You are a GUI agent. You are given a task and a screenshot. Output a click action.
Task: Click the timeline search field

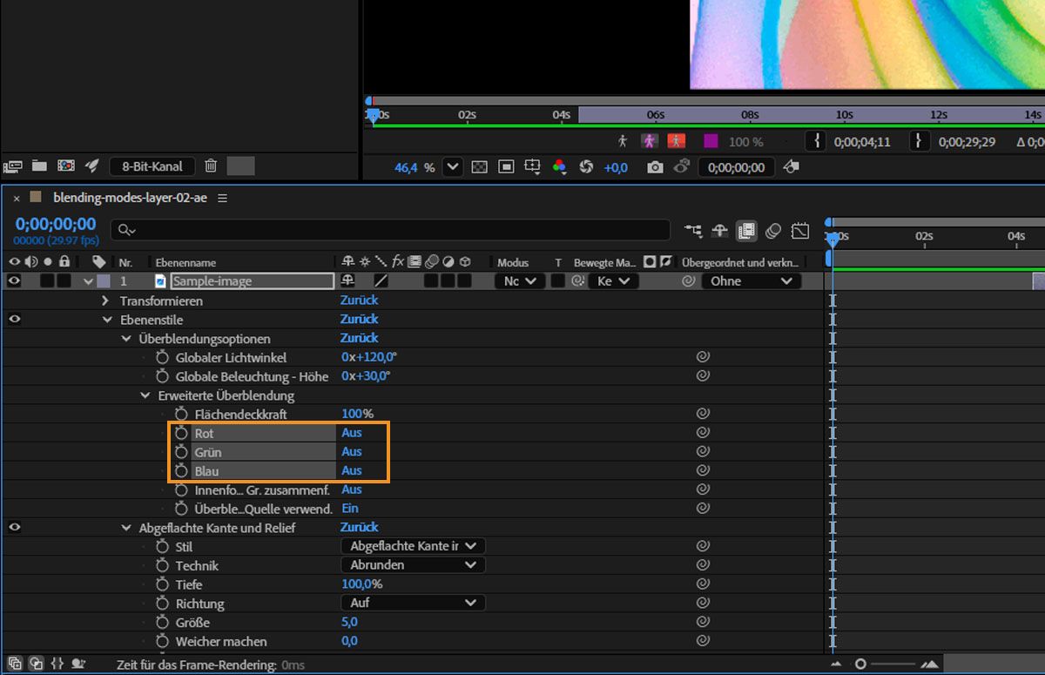[x=392, y=229]
